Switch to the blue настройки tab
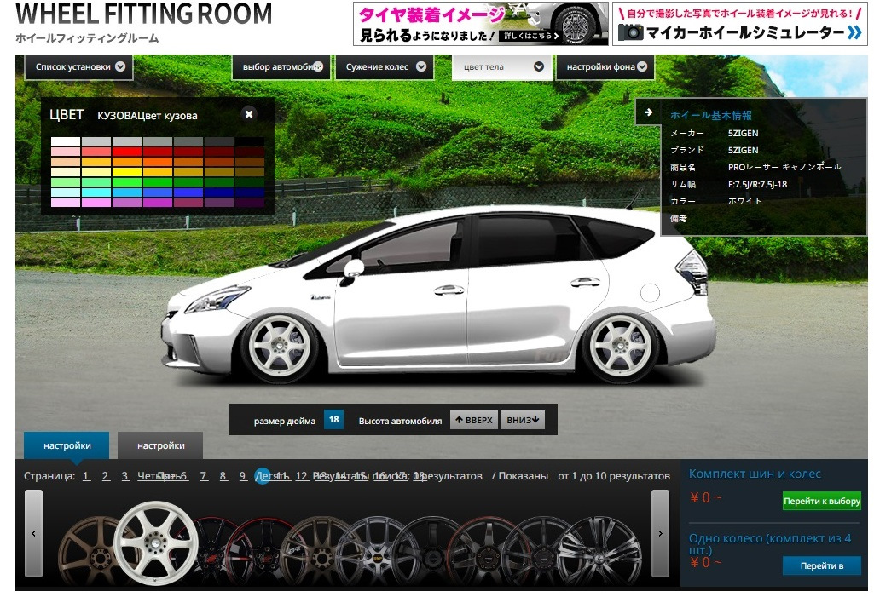The height and width of the screenshot is (597, 874). pos(67,445)
